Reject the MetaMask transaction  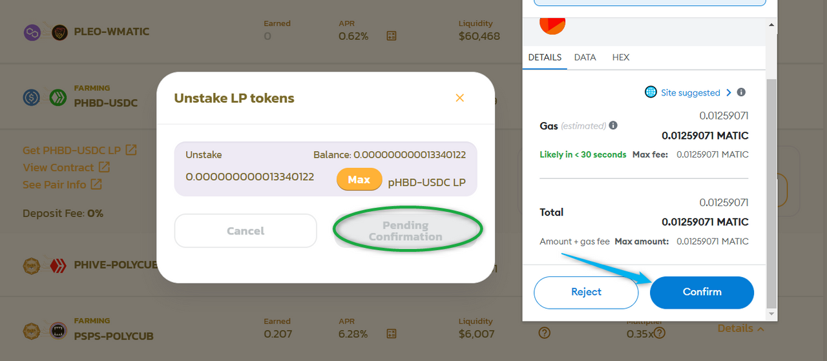coord(586,292)
